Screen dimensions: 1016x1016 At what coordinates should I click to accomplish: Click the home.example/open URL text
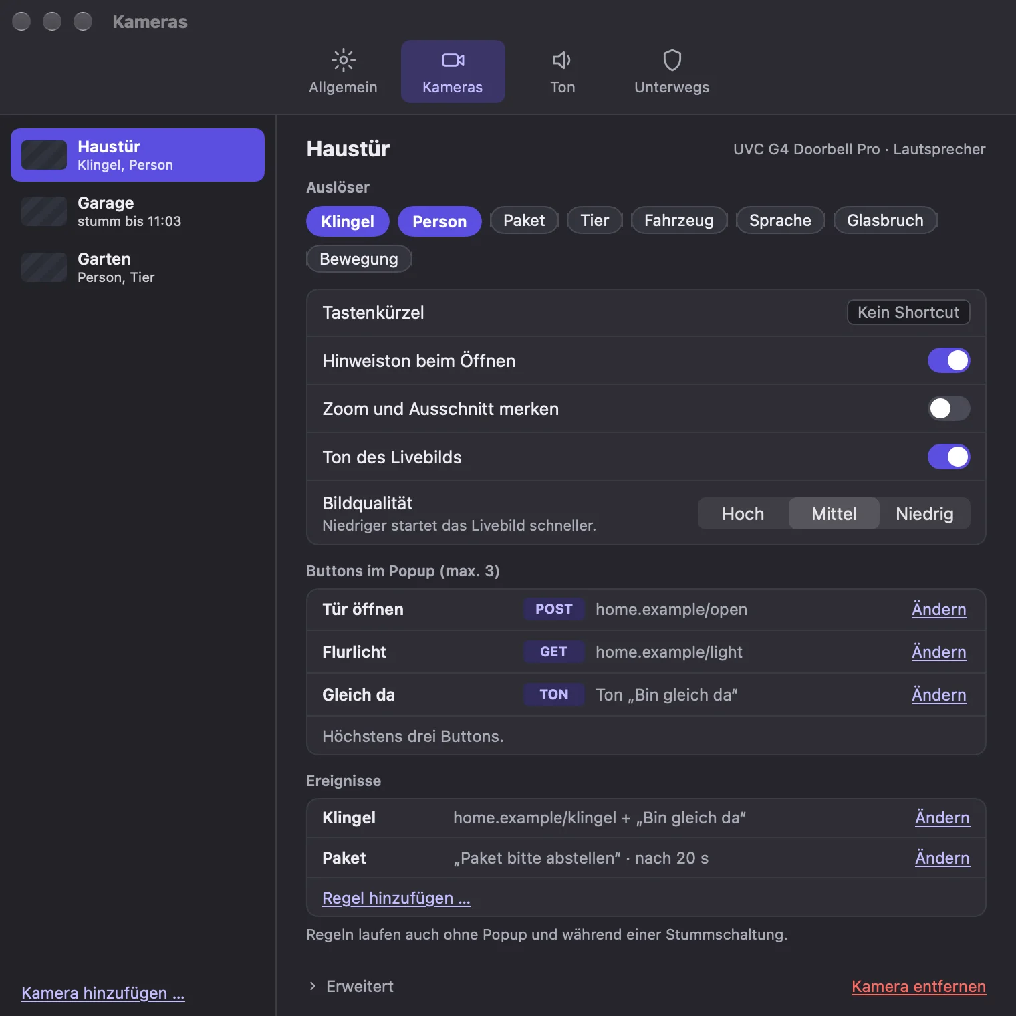click(x=671, y=610)
